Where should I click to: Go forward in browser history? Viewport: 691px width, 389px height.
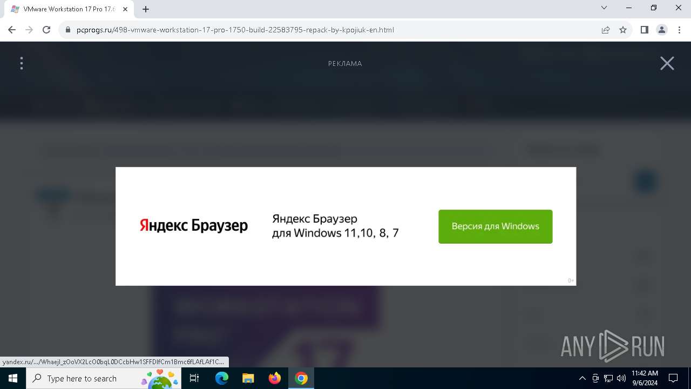pyautogui.click(x=29, y=30)
